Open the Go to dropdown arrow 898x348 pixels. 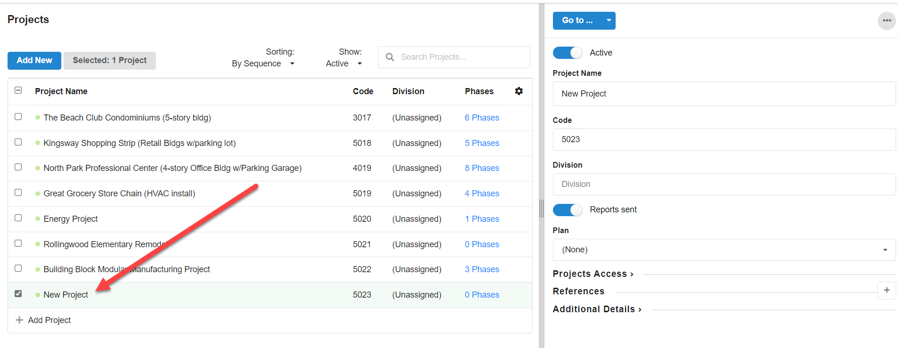coord(609,21)
